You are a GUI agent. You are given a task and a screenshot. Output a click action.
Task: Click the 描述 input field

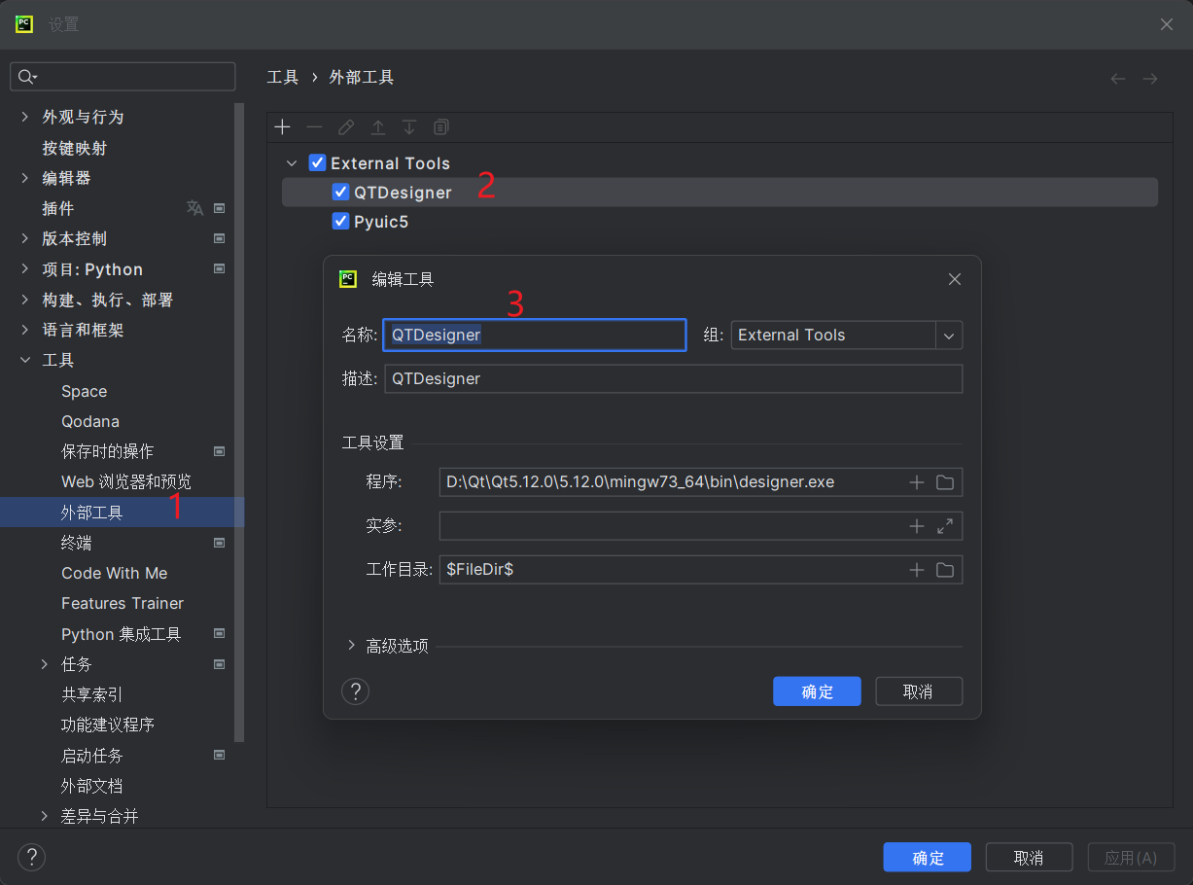674,378
